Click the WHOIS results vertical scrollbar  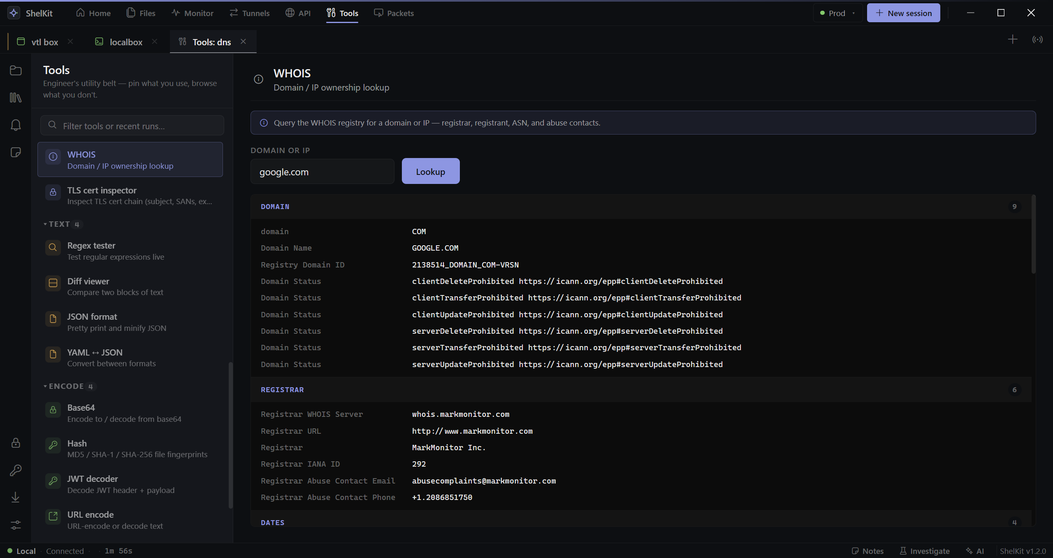[x=1034, y=234]
